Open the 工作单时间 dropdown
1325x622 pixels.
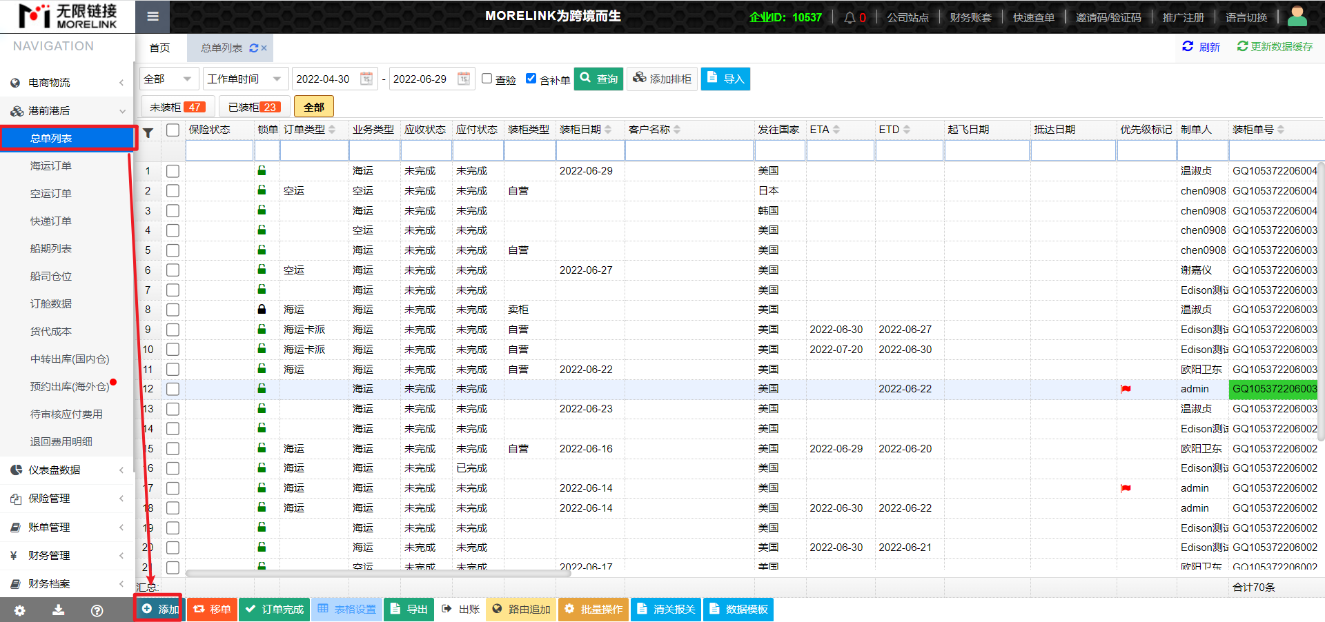tap(244, 79)
